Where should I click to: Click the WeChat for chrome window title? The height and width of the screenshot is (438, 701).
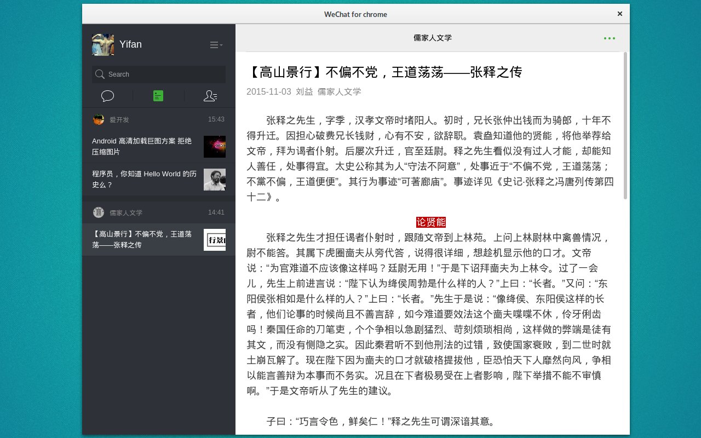tap(356, 14)
